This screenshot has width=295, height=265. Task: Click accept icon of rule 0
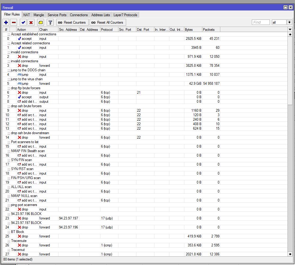click(x=19, y=39)
